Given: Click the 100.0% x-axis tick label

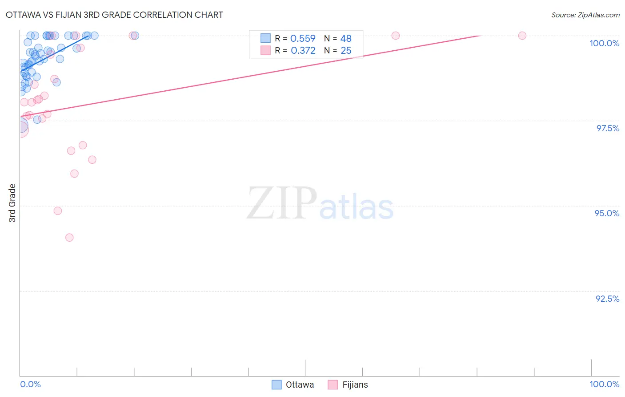Looking at the screenshot, I should 605,384.
